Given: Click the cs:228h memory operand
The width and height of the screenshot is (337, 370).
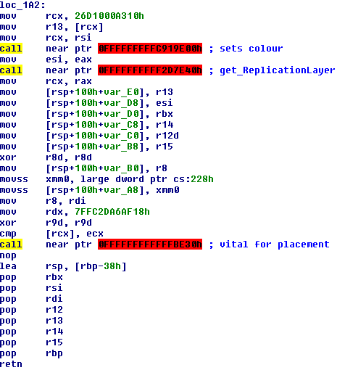Looking at the screenshot, I should click(x=194, y=179).
